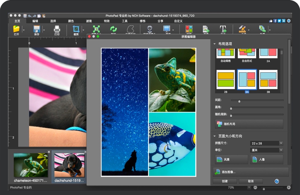Select the 裁剪 (Crop) tool icon
The width and height of the screenshot is (300, 195).
76,29
